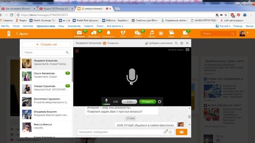Open profile avatar dropdown arrow
The height and width of the screenshot is (143, 255).
pos(248,33)
